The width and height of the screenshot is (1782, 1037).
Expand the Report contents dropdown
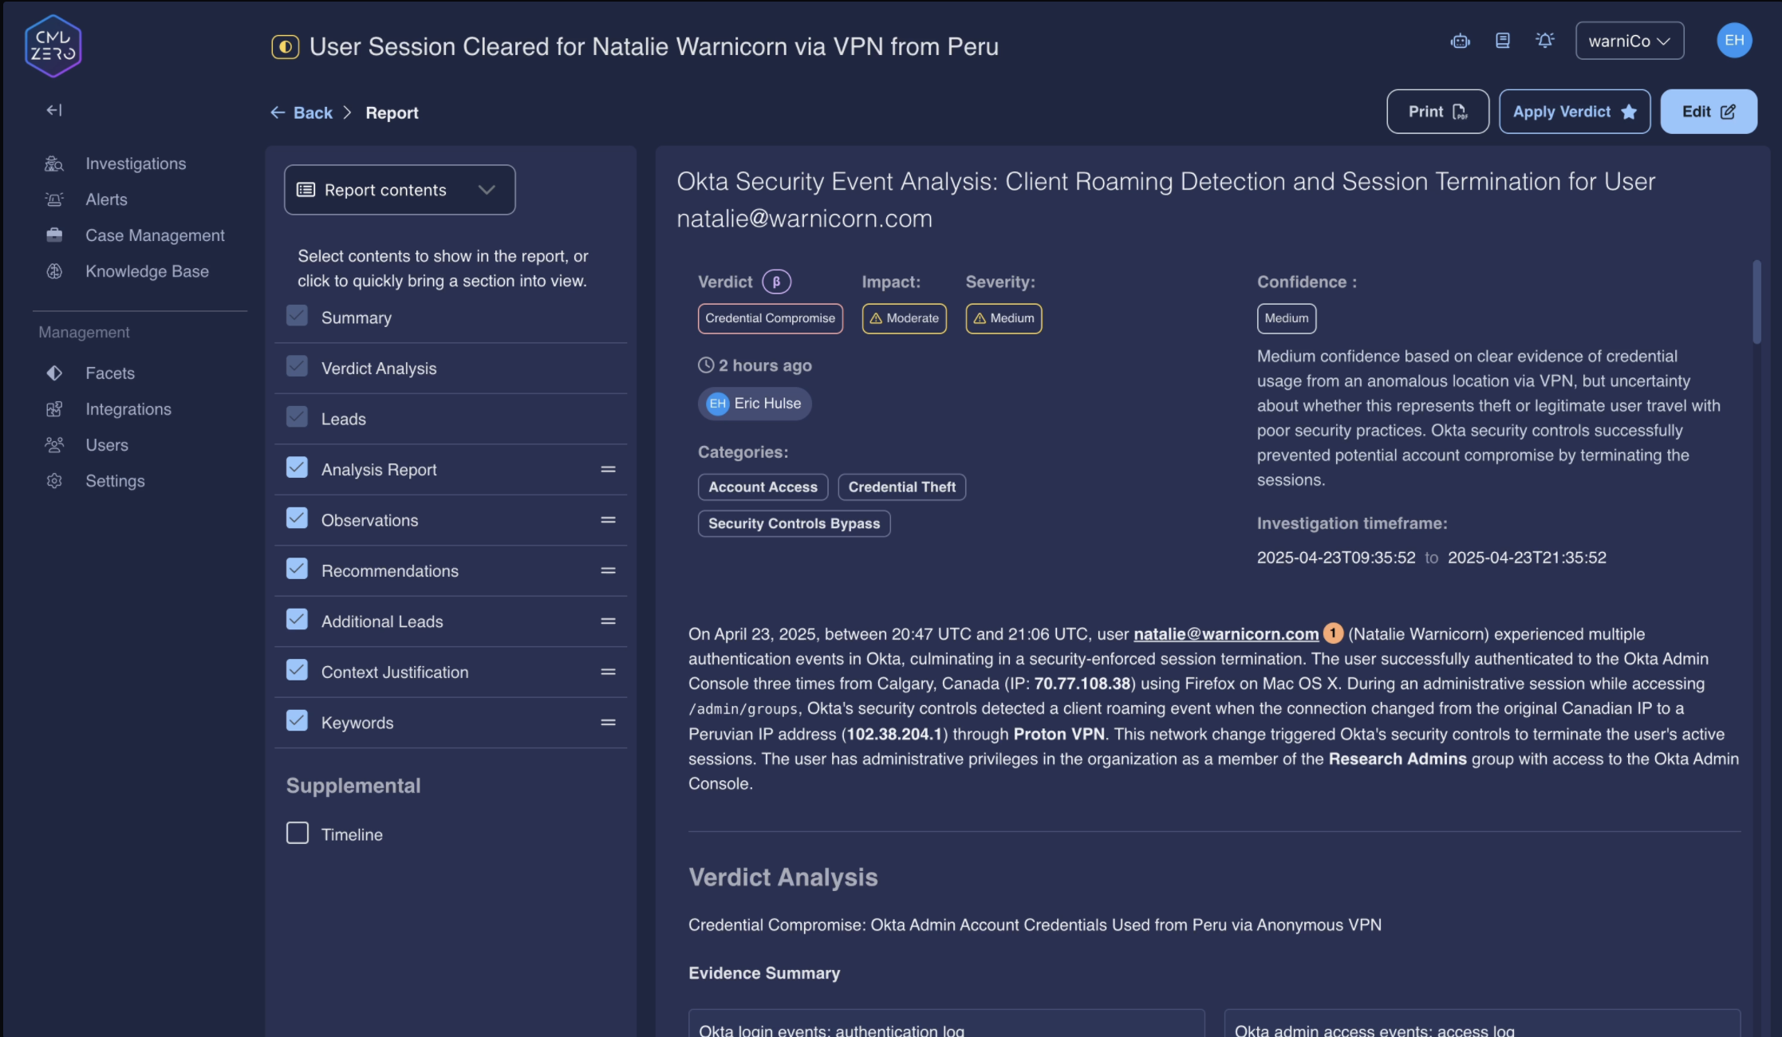coord(400,190)
